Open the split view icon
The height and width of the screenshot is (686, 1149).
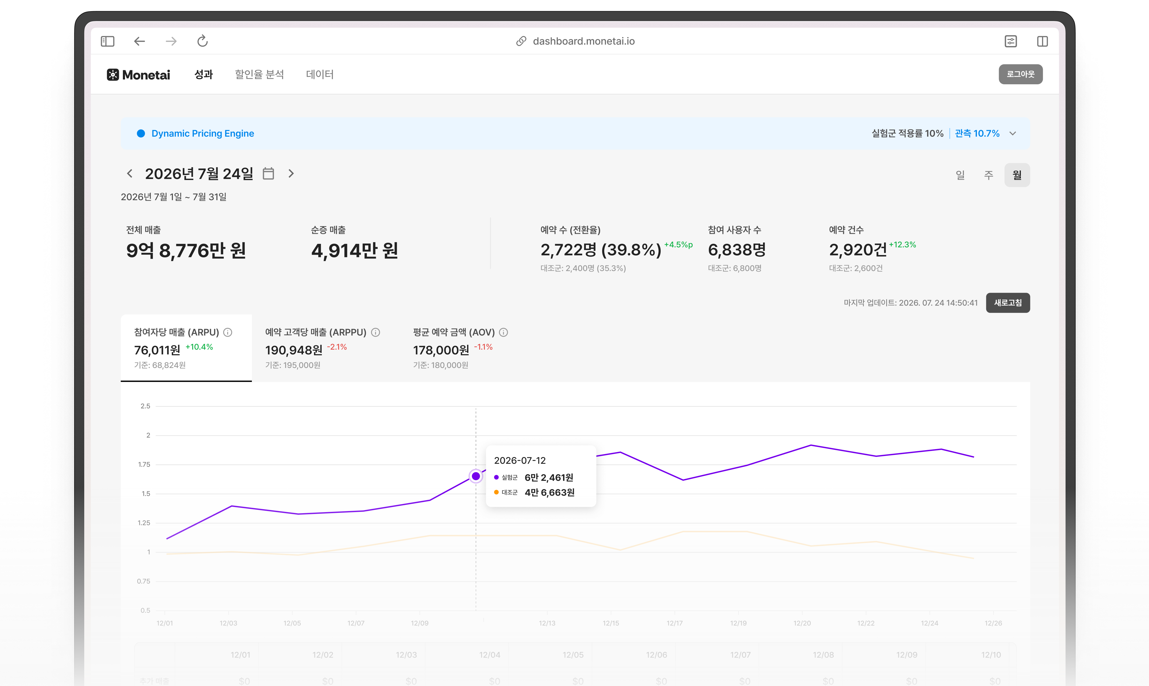[x=1042, y=41]
